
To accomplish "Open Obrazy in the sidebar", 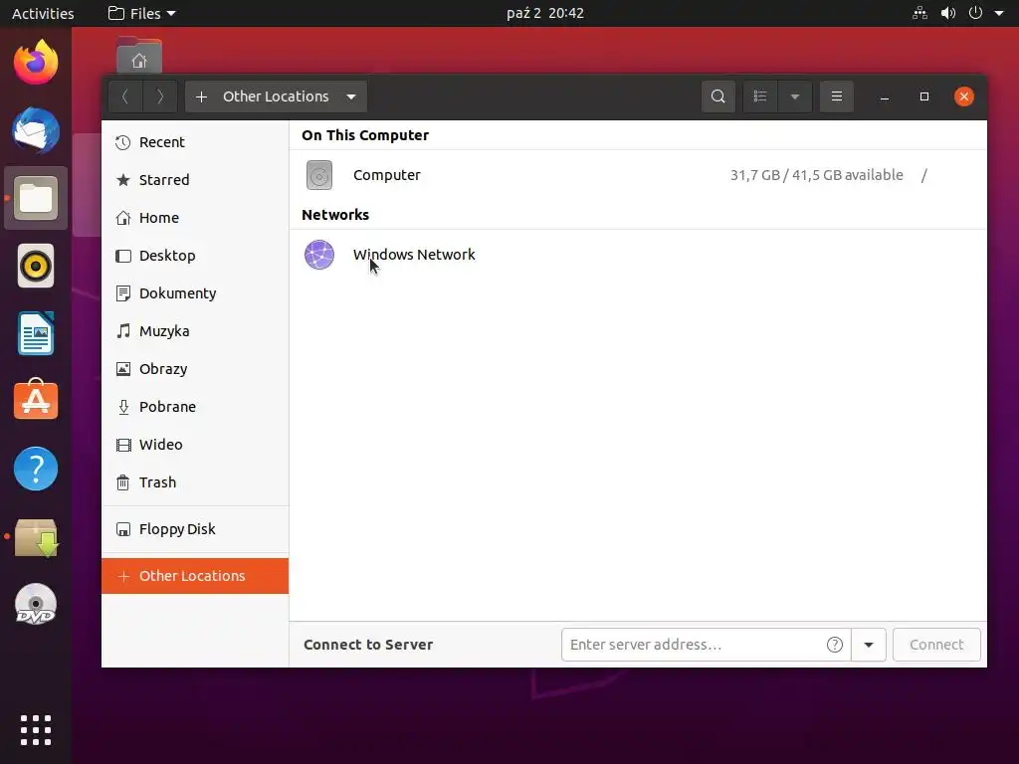I will 195,369.
